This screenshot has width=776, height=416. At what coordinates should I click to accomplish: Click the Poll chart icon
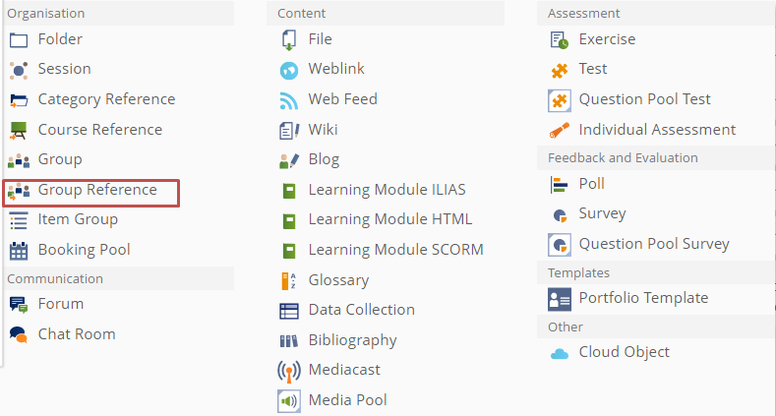click(x=560, y=185)
